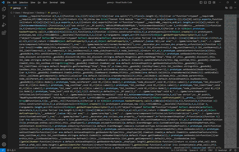
Task: Open the customize layout menu
Action: [214, 2]
